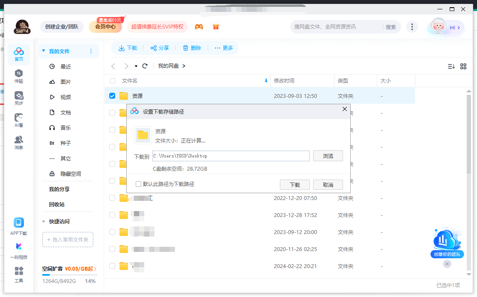
Task: Open the navigation history dropdown arrow
Action: coord(136,66)
